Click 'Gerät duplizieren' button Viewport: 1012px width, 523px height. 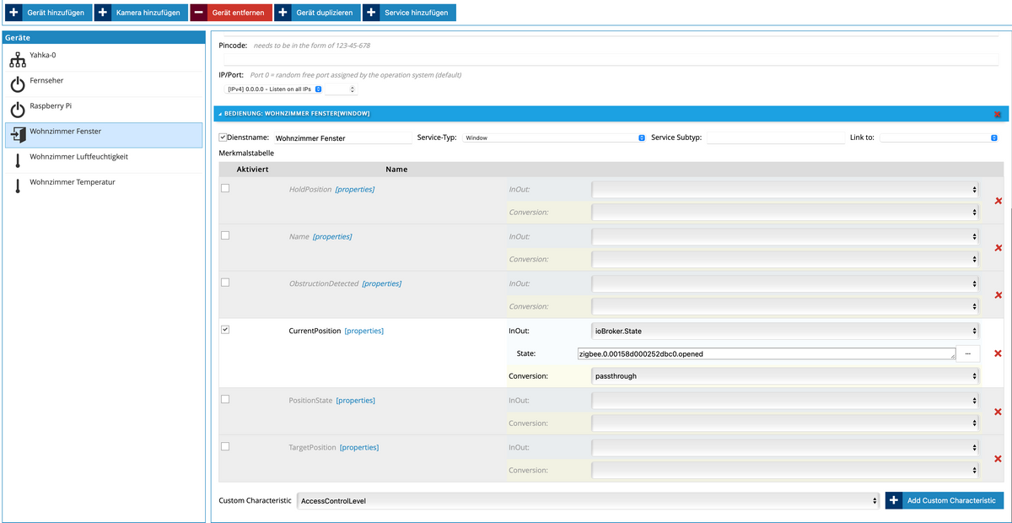tap(317, 13)
